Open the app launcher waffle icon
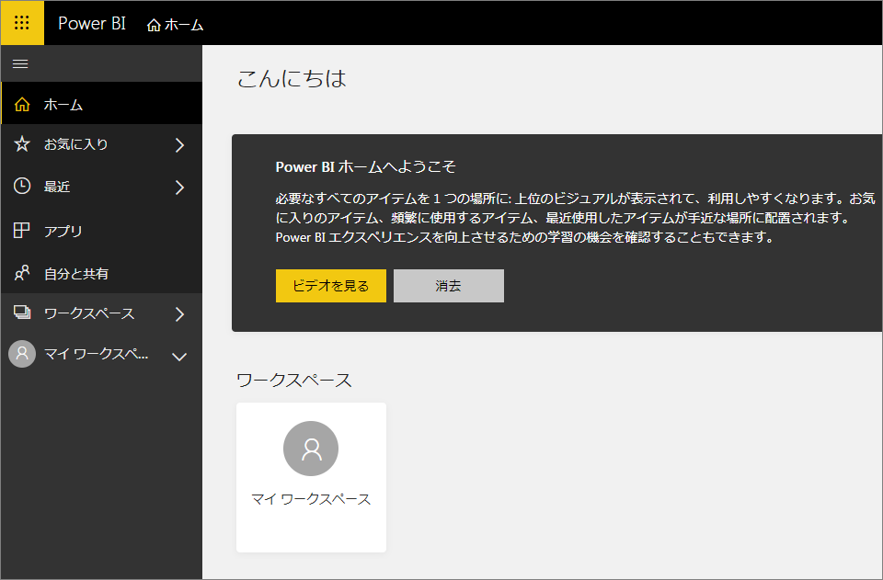This screenshot has width=883, height=580. pyautogui.click(x=22, y=22)
